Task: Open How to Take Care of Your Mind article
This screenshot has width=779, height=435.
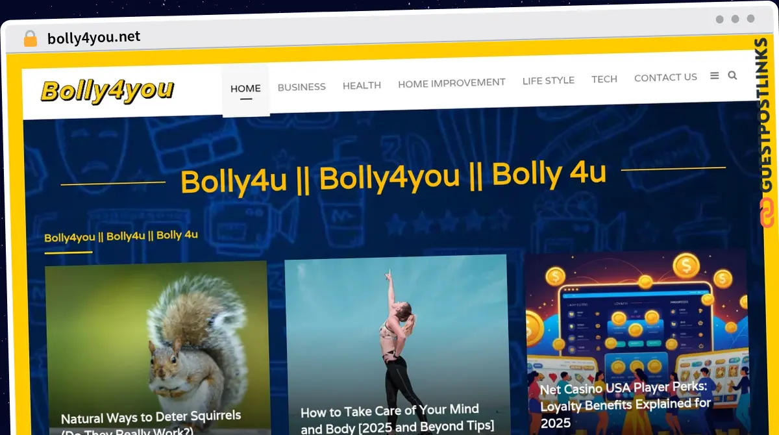Action: (397, 418)
